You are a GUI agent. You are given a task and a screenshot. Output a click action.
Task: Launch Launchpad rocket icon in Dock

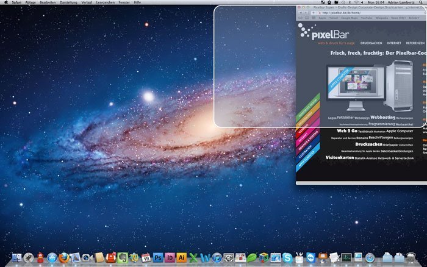(x=29, y=257)
